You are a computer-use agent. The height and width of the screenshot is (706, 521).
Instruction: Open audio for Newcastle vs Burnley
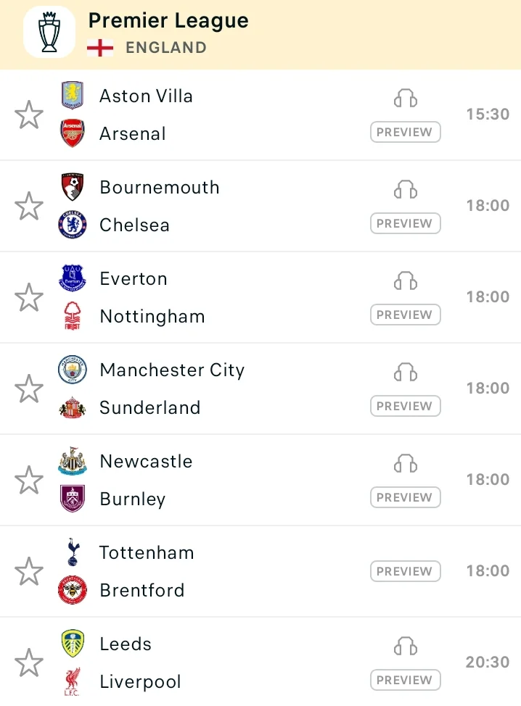[406, 464]
